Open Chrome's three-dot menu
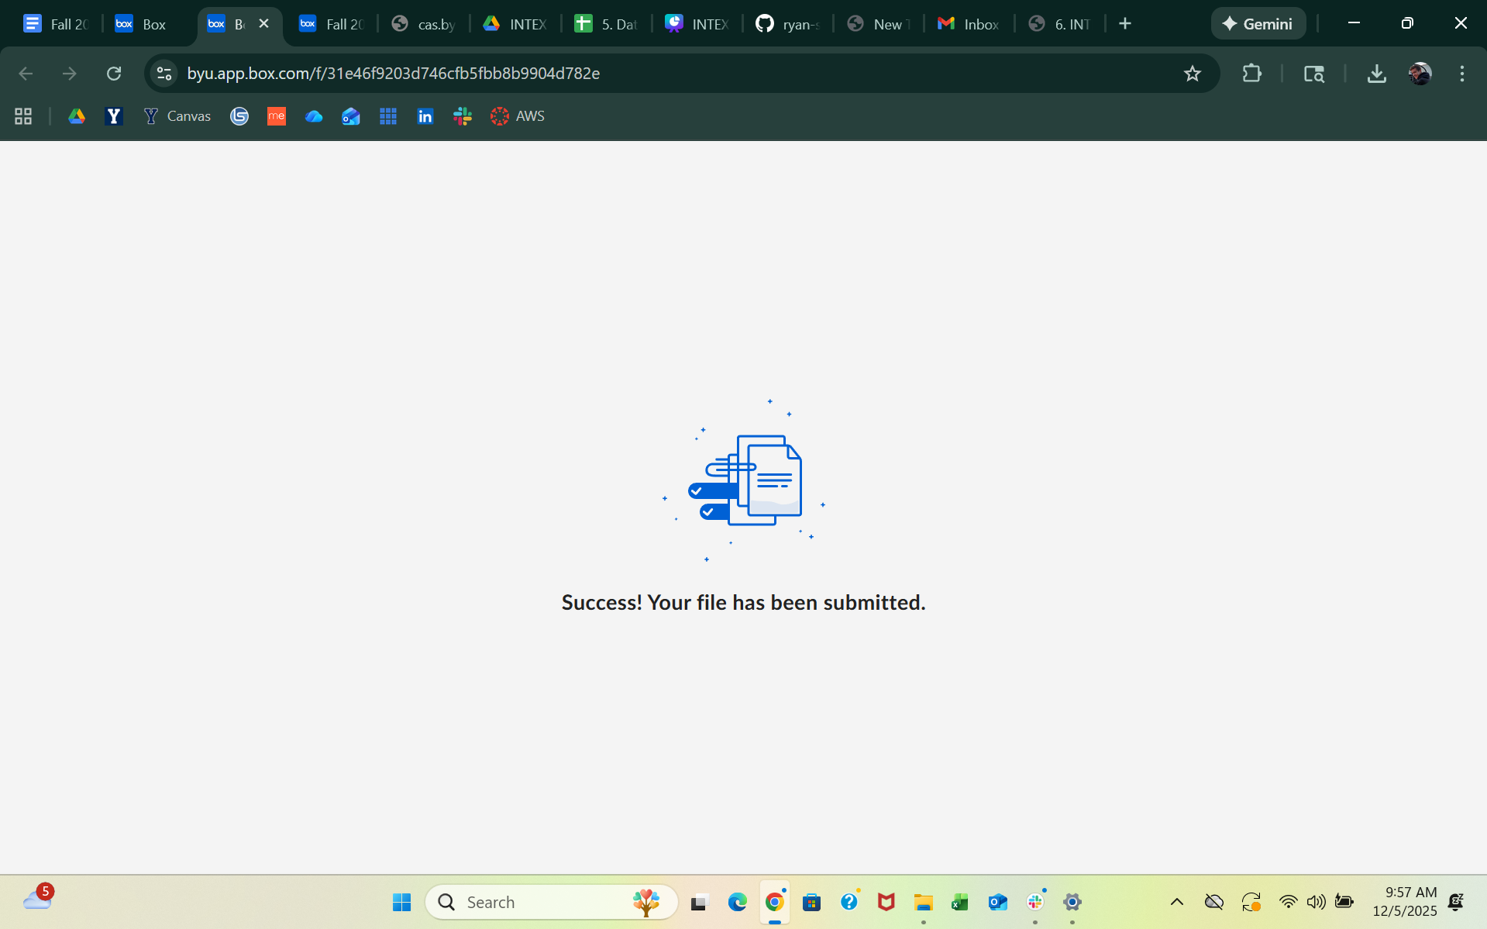This screenshot has width=1487, height=929. point(1461,74)
